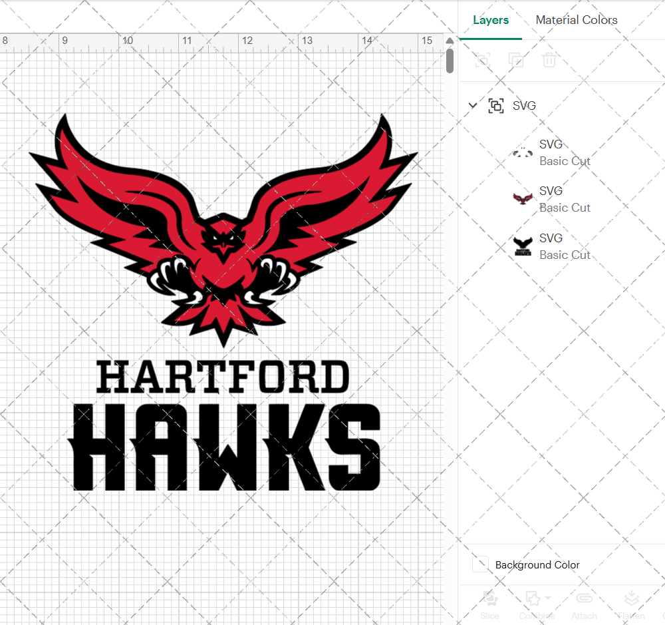Click the third layer's Basic Cut text
This screenshot has height=625, width=665.
[x=565, y=255]
